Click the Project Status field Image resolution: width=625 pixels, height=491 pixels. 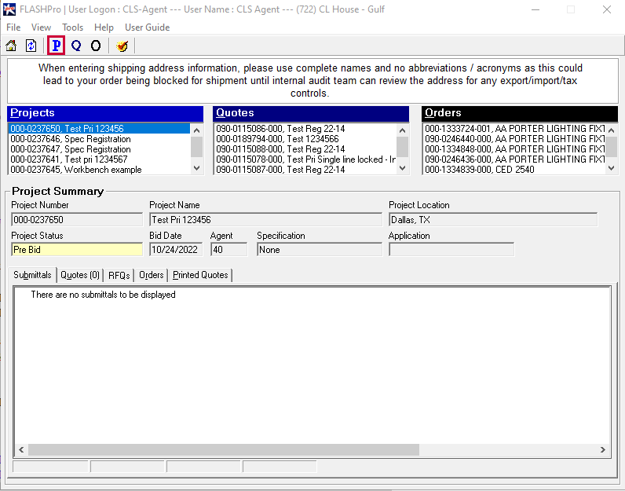pyautogui.click(x=76, y=250)
